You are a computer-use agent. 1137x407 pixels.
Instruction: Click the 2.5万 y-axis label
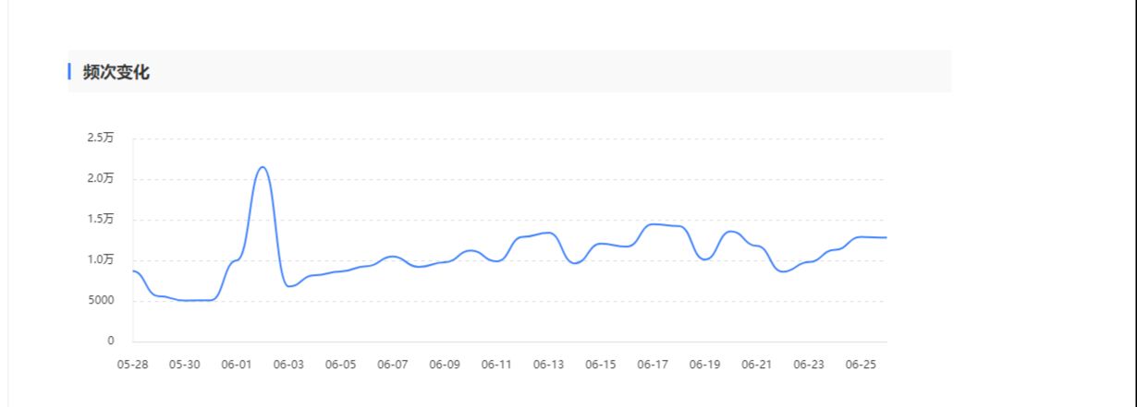click(100, 138)
